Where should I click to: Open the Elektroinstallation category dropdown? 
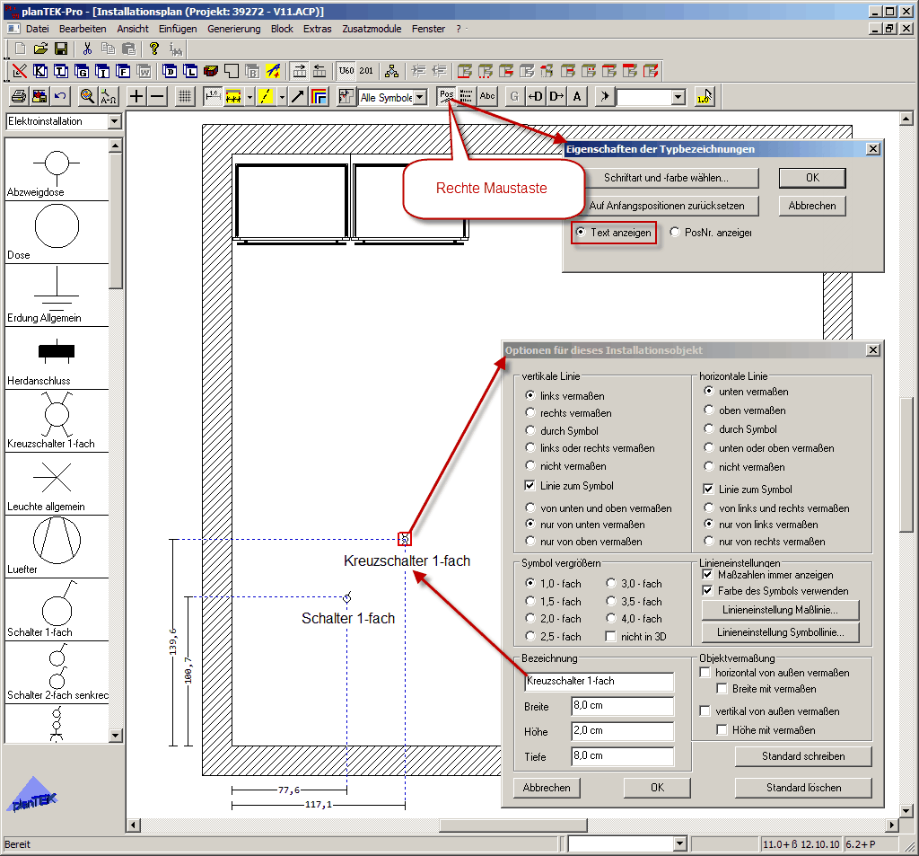[114, 121]
